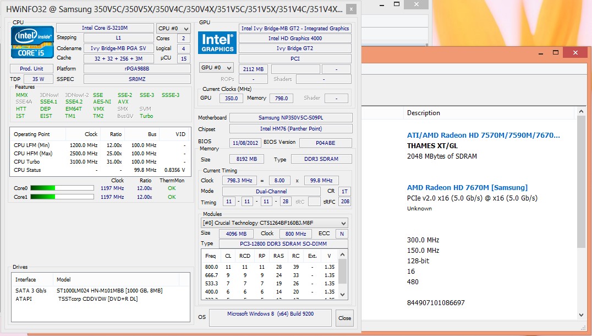
Task: Select the CPU LFM (Min) row
Action: point(100,145)
